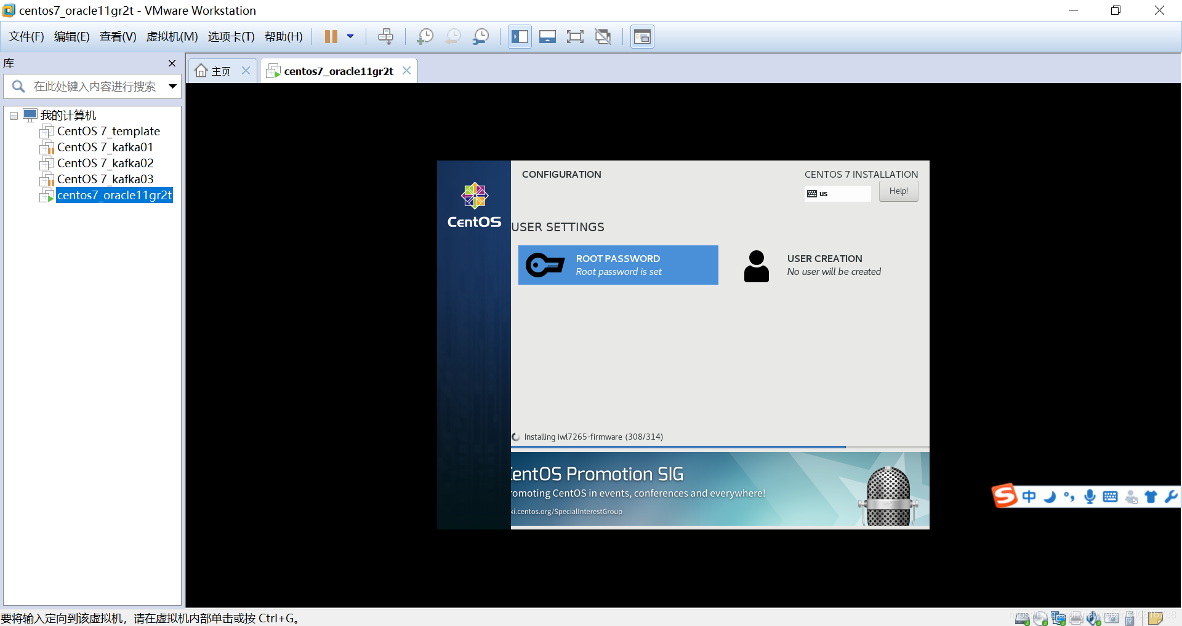Click the printer device status icon
1182x626 pixels.
(x=1076, y=618)
